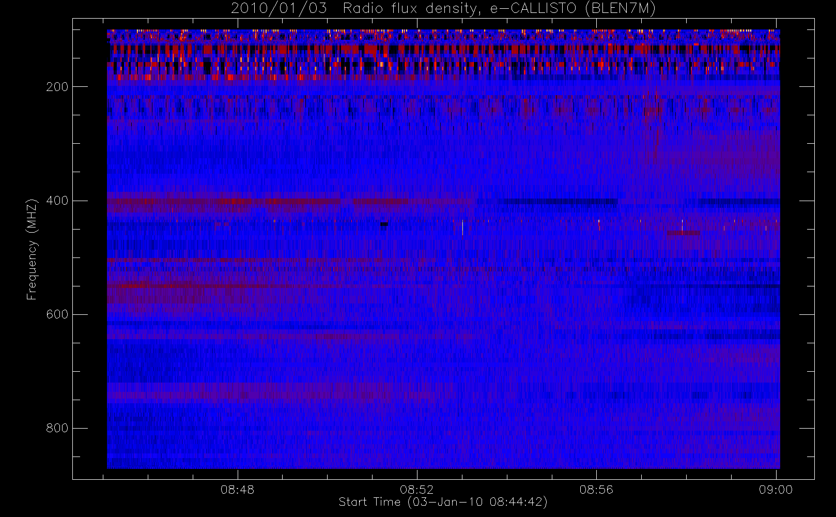Select the 600 frequency tick label
Image resolution: width=836 pixels, height=517 pixels.
point(57,314)
